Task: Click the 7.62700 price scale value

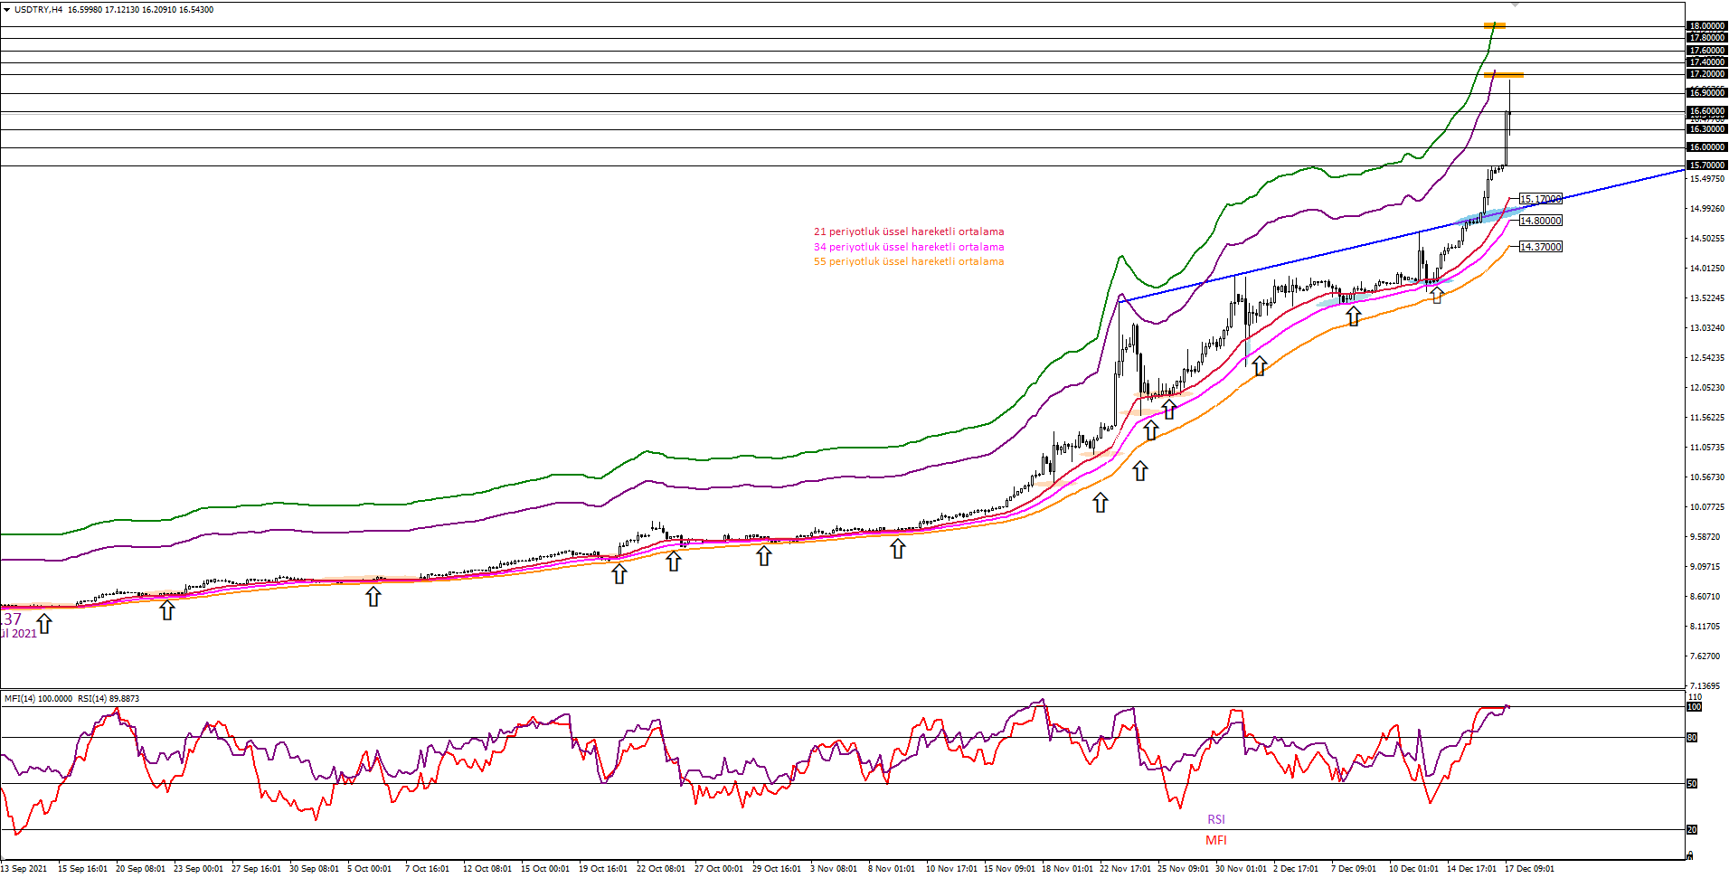Action: (1706, 656)
